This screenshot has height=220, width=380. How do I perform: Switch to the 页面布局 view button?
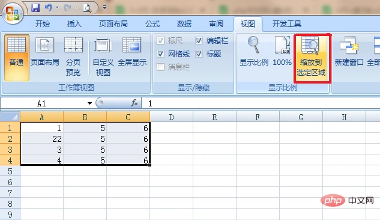coord(45,52)
